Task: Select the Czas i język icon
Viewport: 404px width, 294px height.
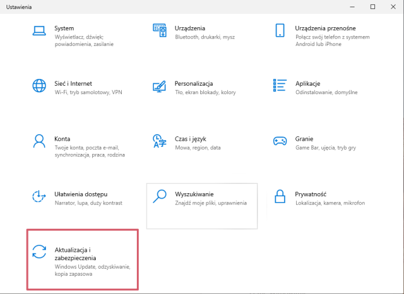Action: click(x=159, y=141)
